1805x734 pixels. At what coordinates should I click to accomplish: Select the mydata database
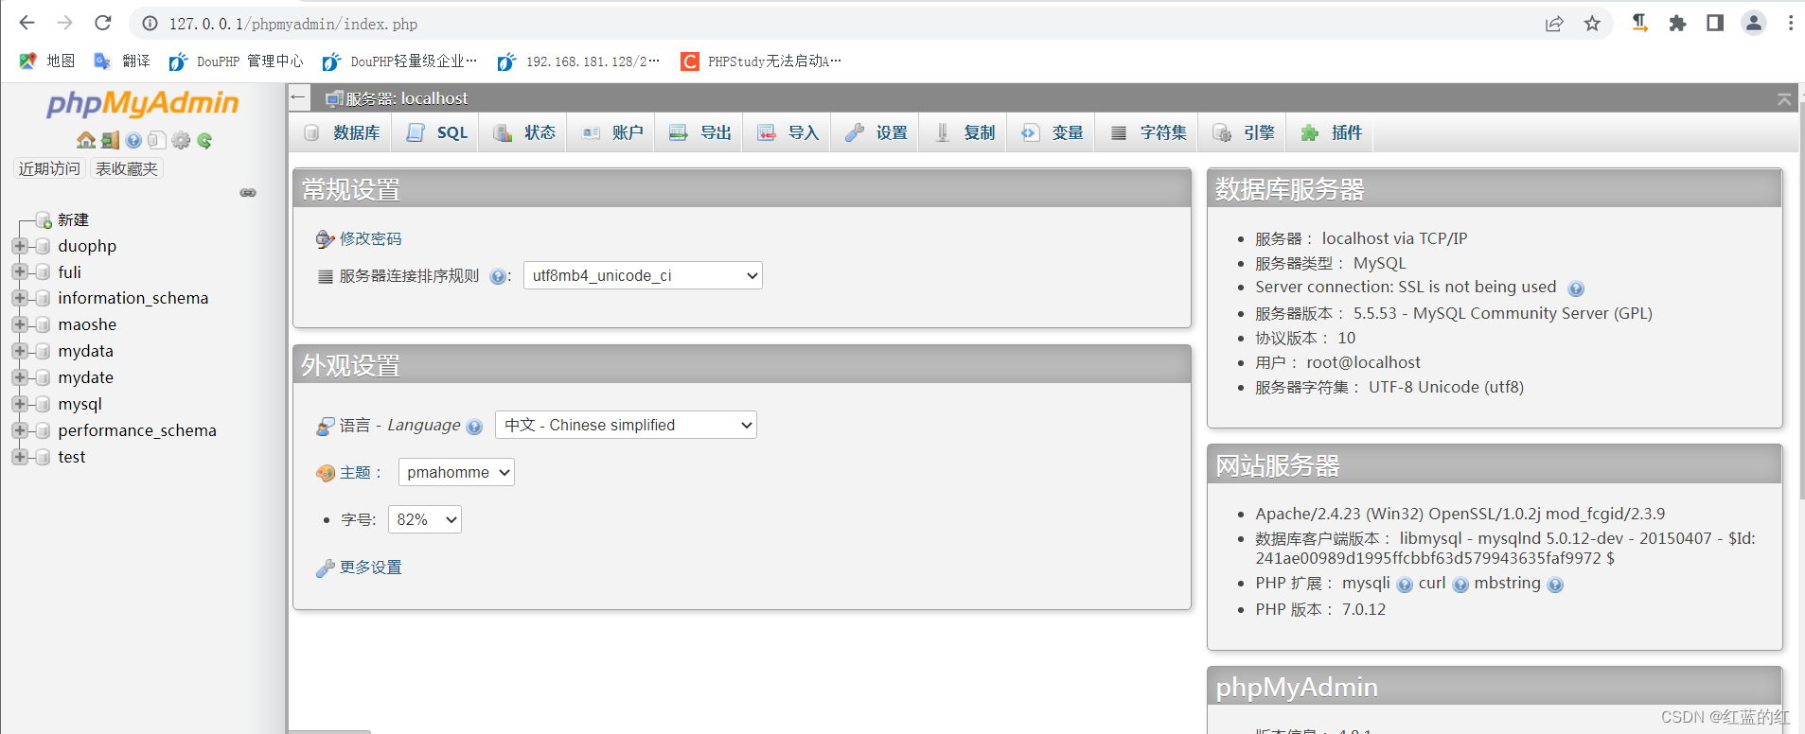(85, 351)
